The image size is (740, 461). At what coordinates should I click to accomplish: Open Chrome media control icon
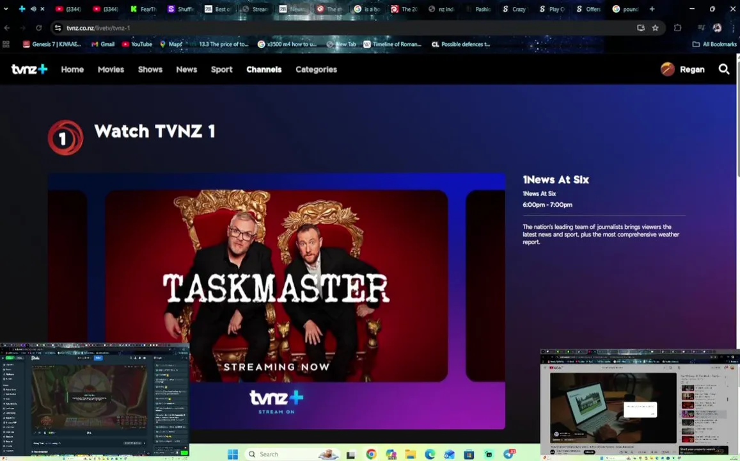701,28
